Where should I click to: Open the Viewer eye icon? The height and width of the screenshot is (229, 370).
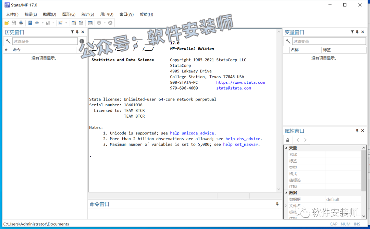[37, 23]
